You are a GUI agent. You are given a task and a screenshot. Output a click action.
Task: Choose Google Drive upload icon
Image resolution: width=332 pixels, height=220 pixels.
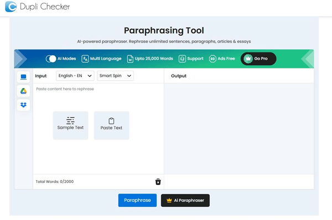tap(23, 91)
